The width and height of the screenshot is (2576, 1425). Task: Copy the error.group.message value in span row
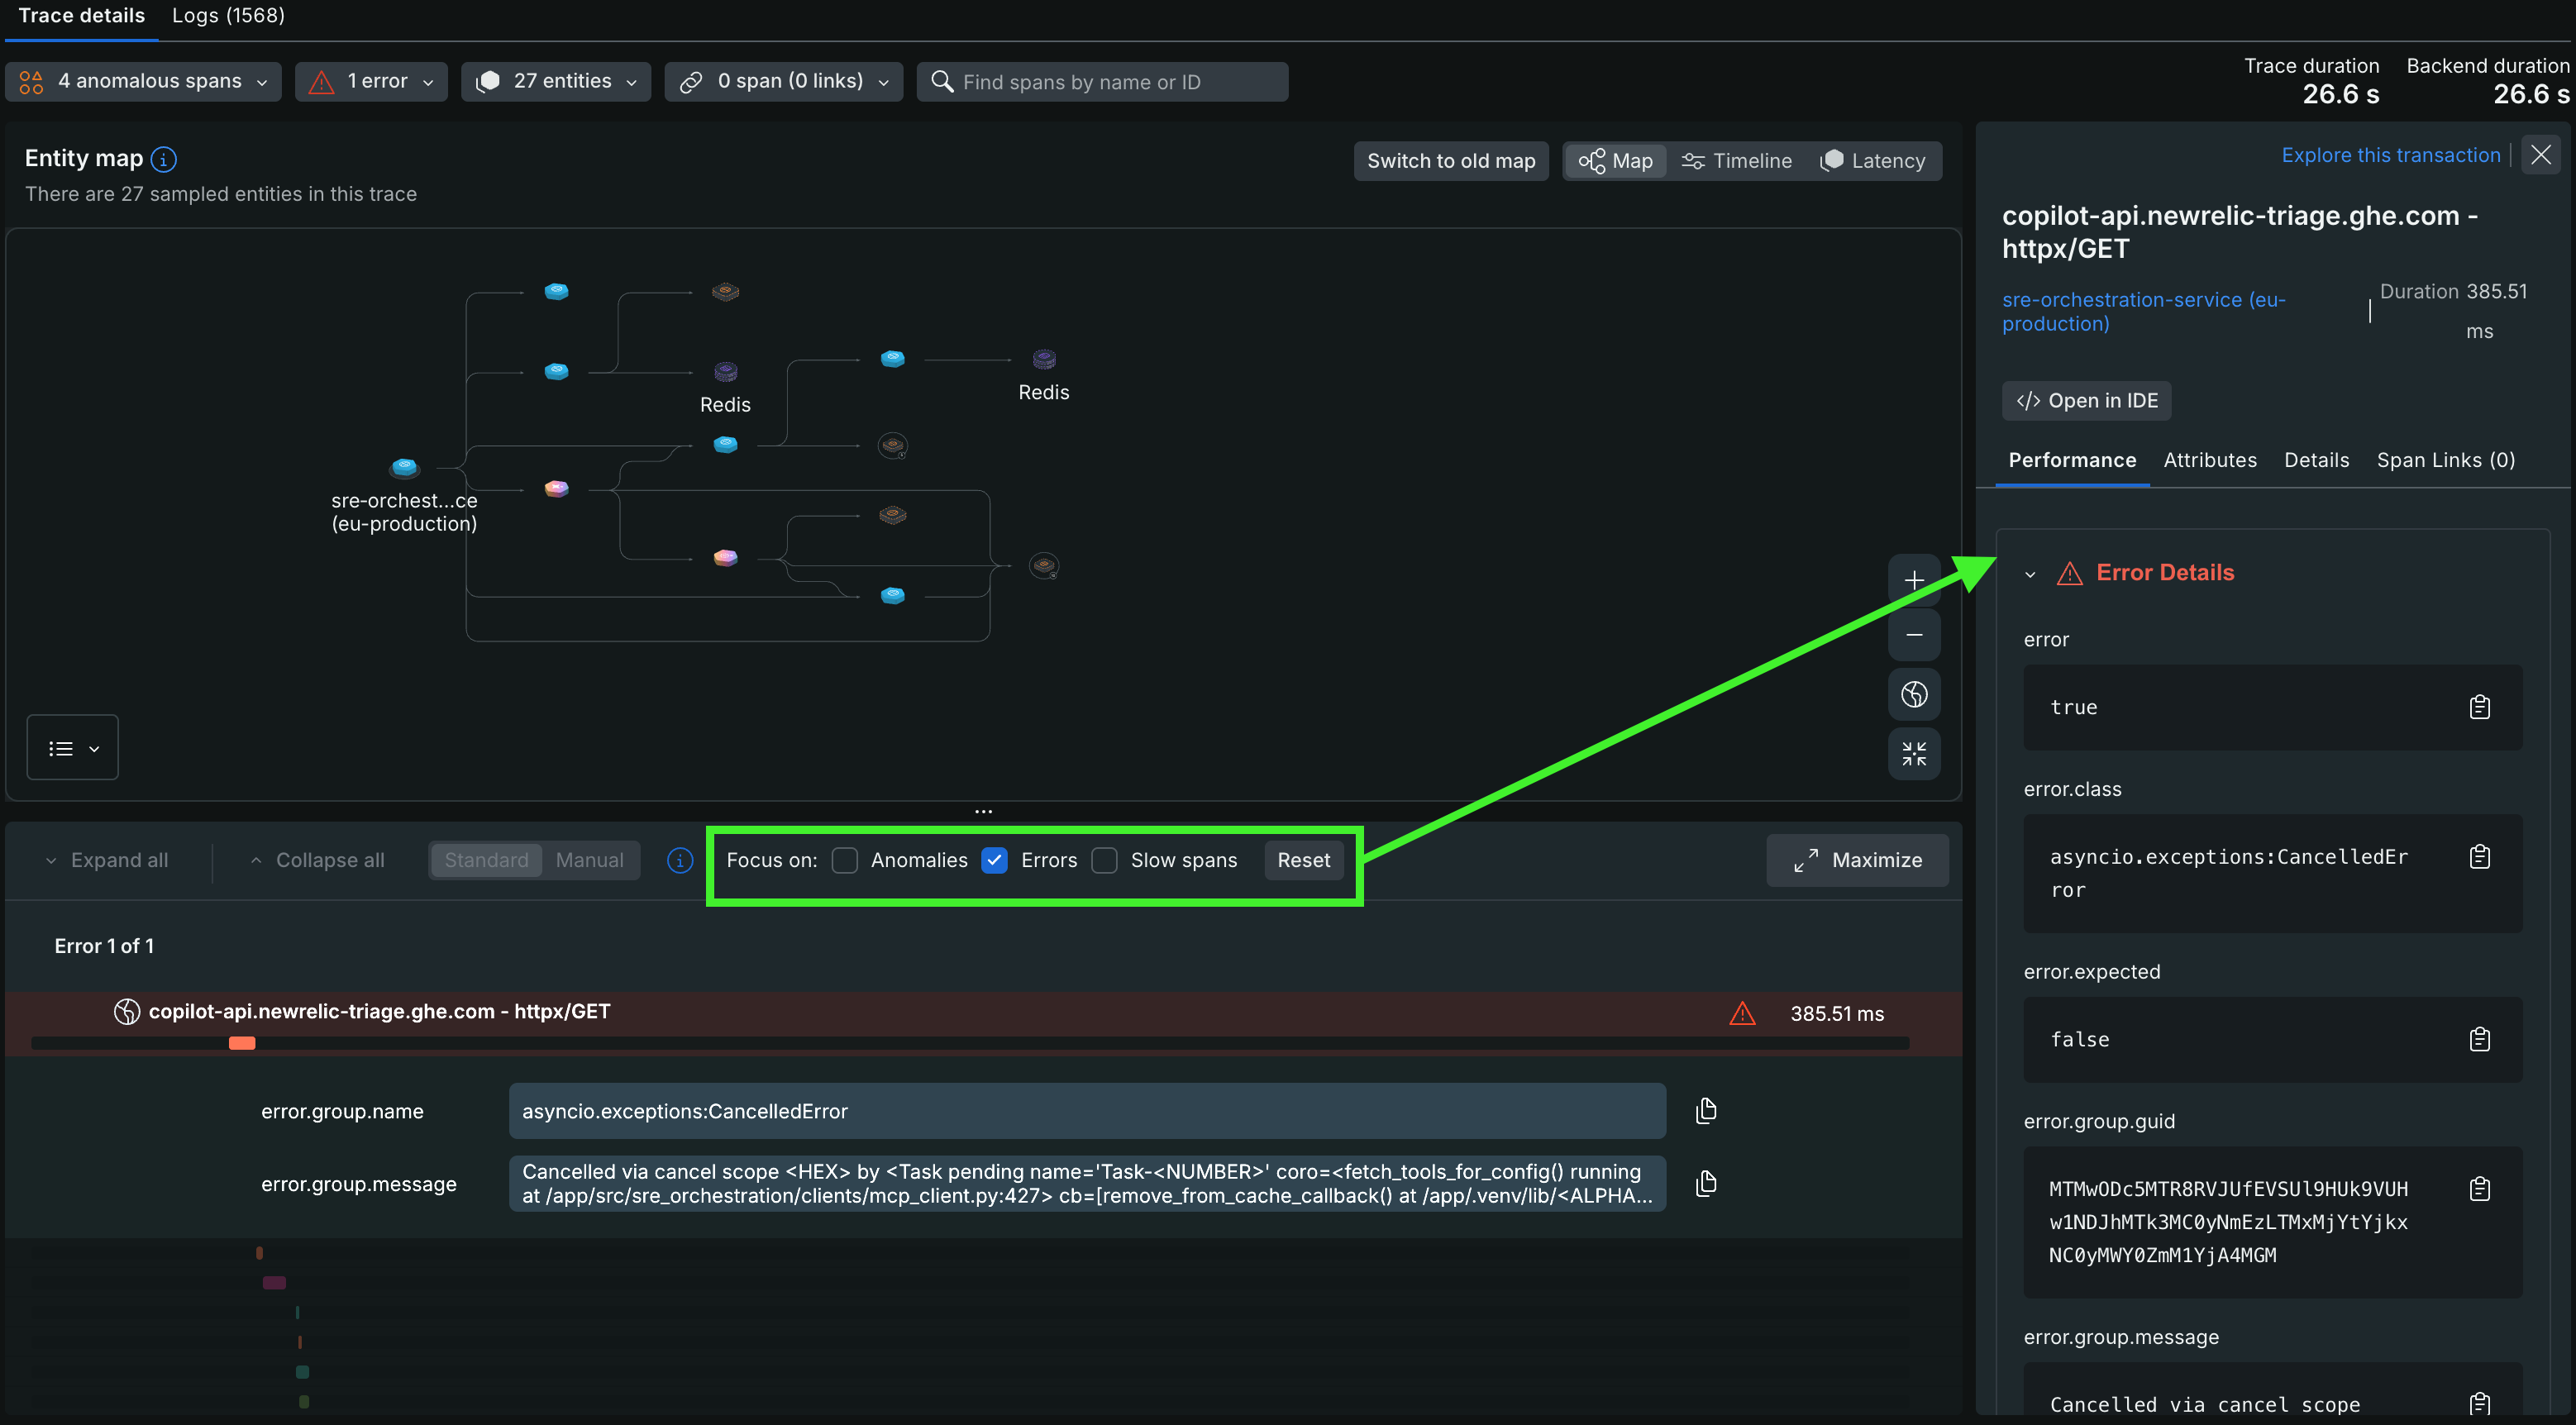click(x=1706, y=1183)
